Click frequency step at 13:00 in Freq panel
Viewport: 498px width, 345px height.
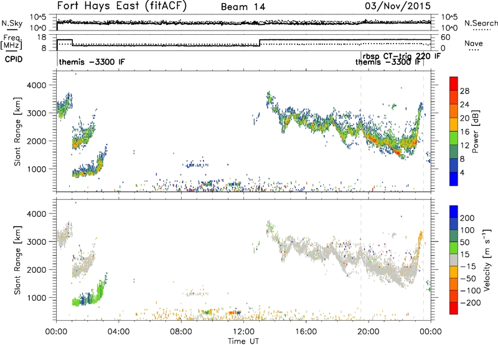click(x=260, y=42)
